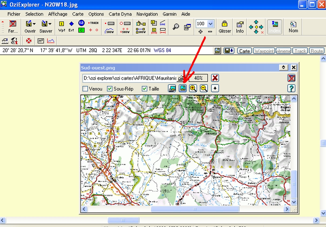Open the Navigation menu
Screen dimensions: 326x227
[x=147, y=14]
